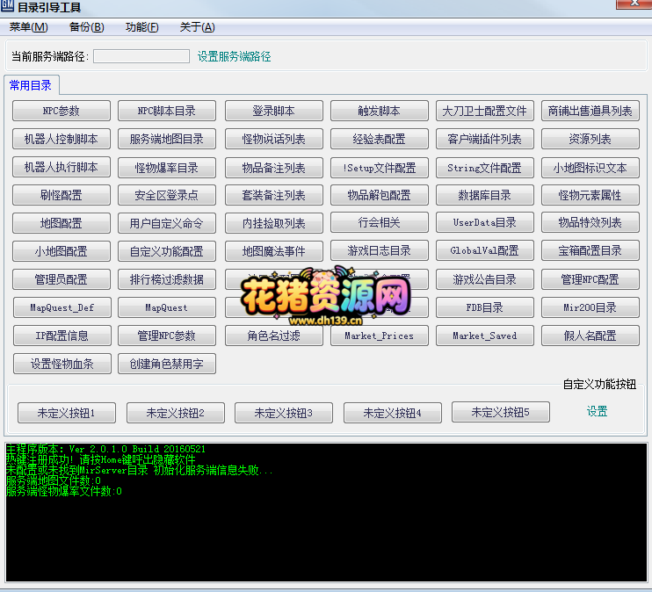Screen dimensions: 652x592
Task: Open Mir200目录
Action: pyautogui.click(x=590, y=307)
